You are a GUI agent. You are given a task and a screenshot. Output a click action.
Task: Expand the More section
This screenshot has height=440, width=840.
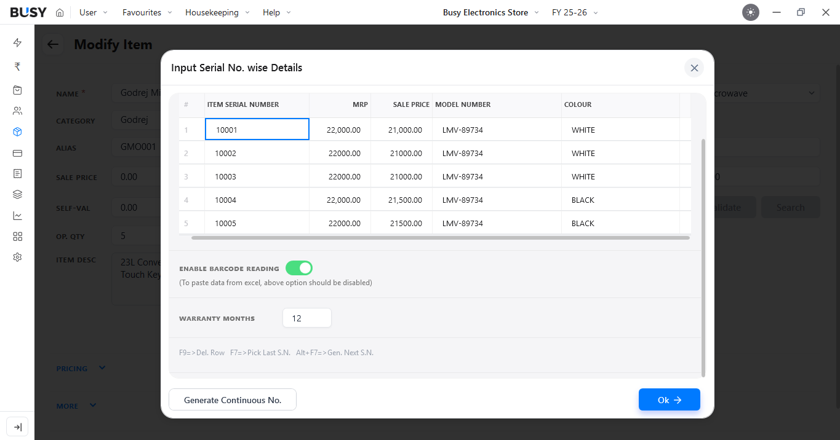click(76, 406)
